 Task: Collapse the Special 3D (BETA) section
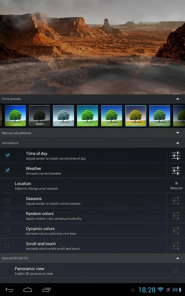click(x=178, y=258)
